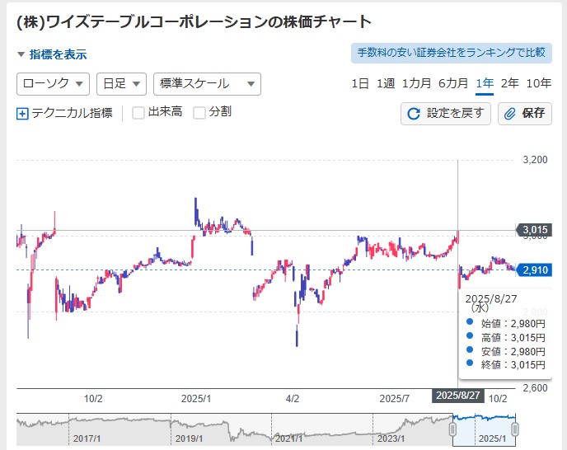This screenshot has width=567, height=450.
Task: Open the 日足 interval dropdown
Action: point(120,84)
